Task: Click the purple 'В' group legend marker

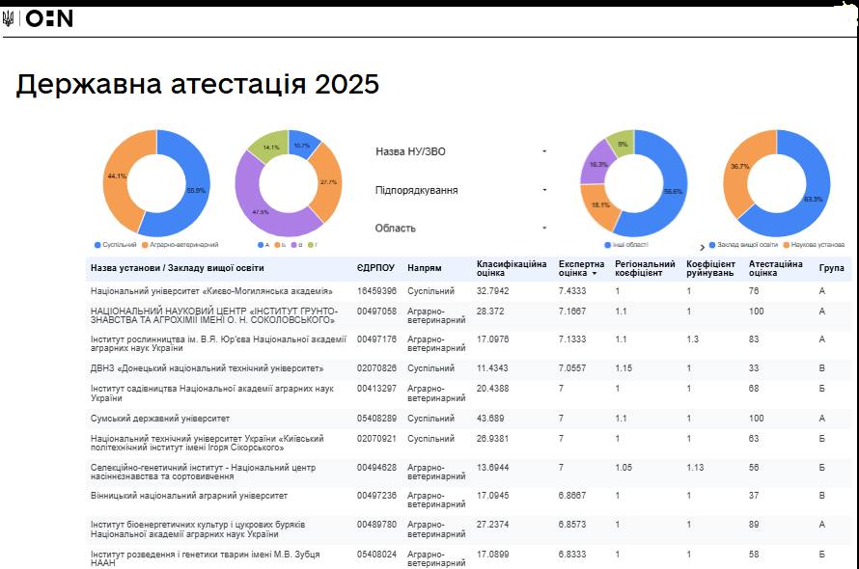Action: click(294, 245)
